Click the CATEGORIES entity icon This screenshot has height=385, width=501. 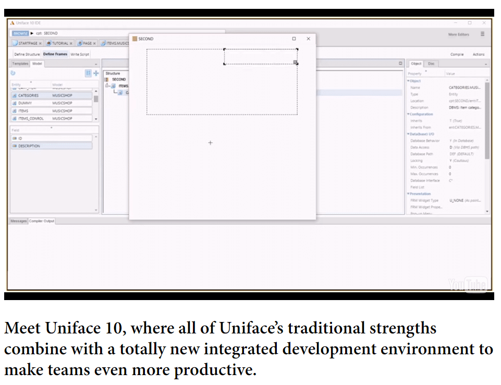pos(15,95)
